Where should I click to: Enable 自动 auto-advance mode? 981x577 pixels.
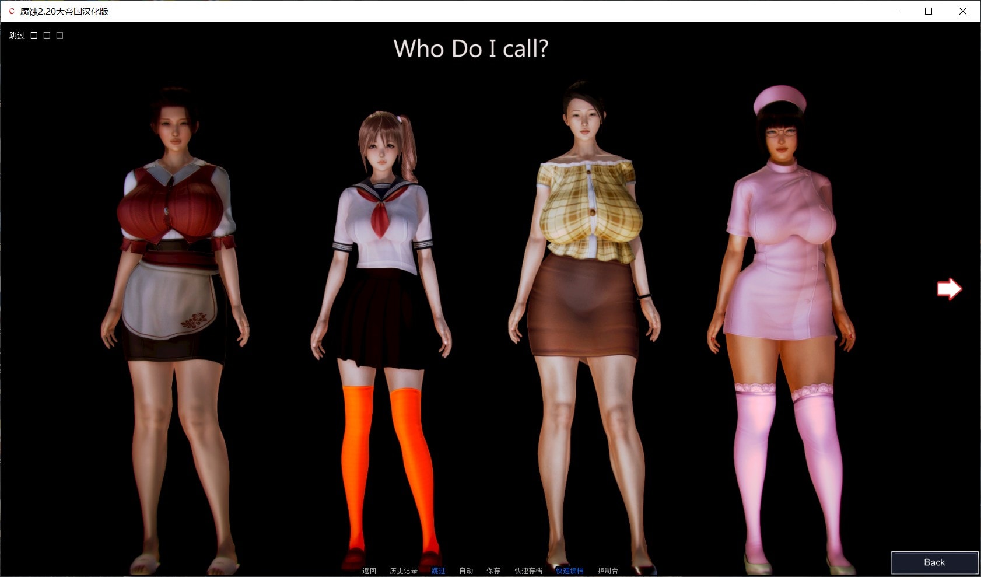point(466,571)
